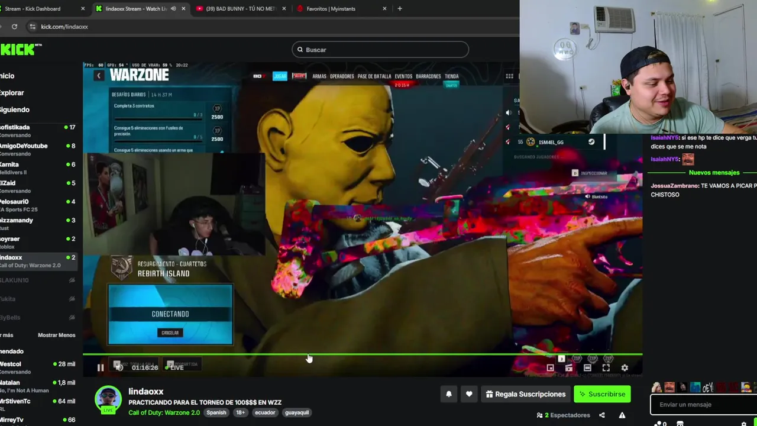757x426 pixels.
Task: Open MrStivenTc recommended channel
Action: (x=38, y=405)
